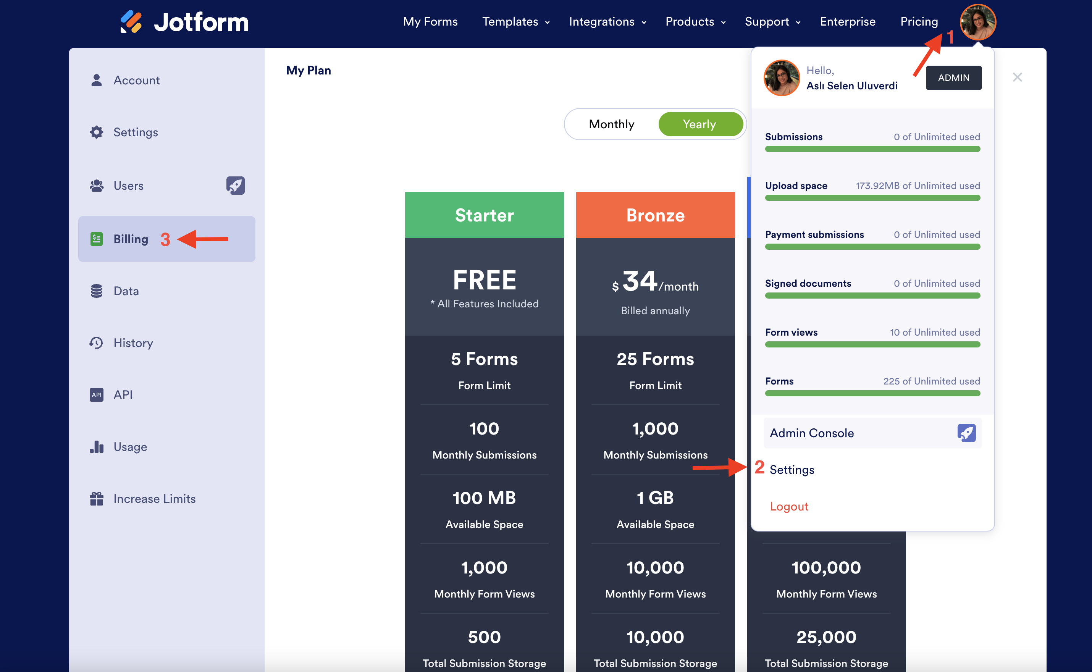This screenshot has width=1092, height=672.
Task: Click the Logout link
Action: (x=789, y=506)
